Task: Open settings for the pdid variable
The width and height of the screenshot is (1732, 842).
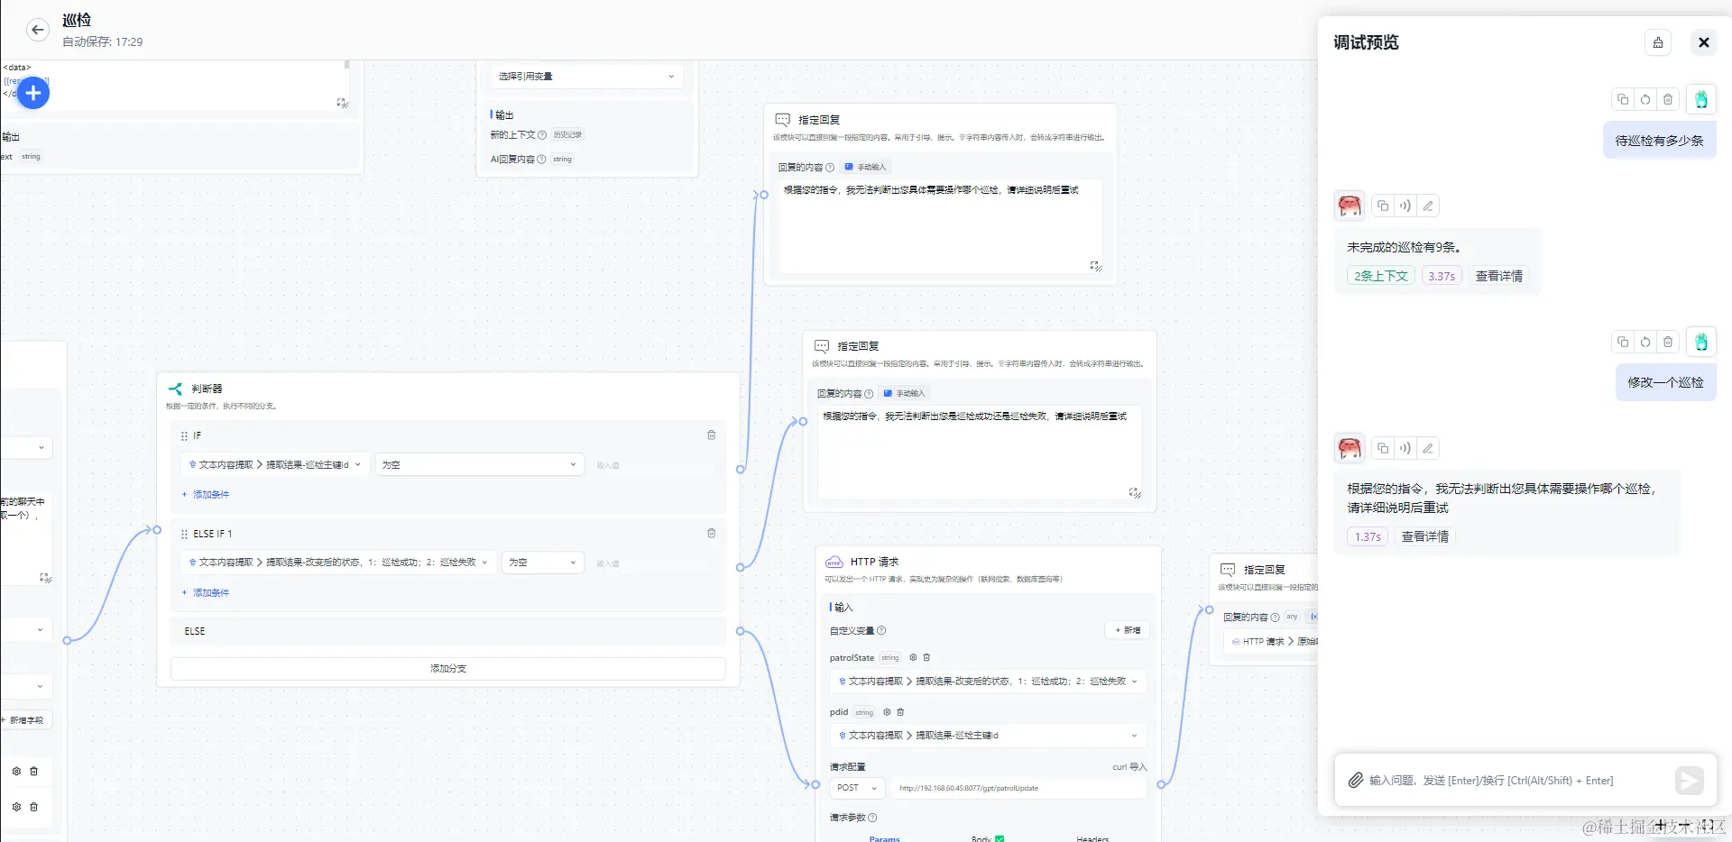Action: coord(887,712)
